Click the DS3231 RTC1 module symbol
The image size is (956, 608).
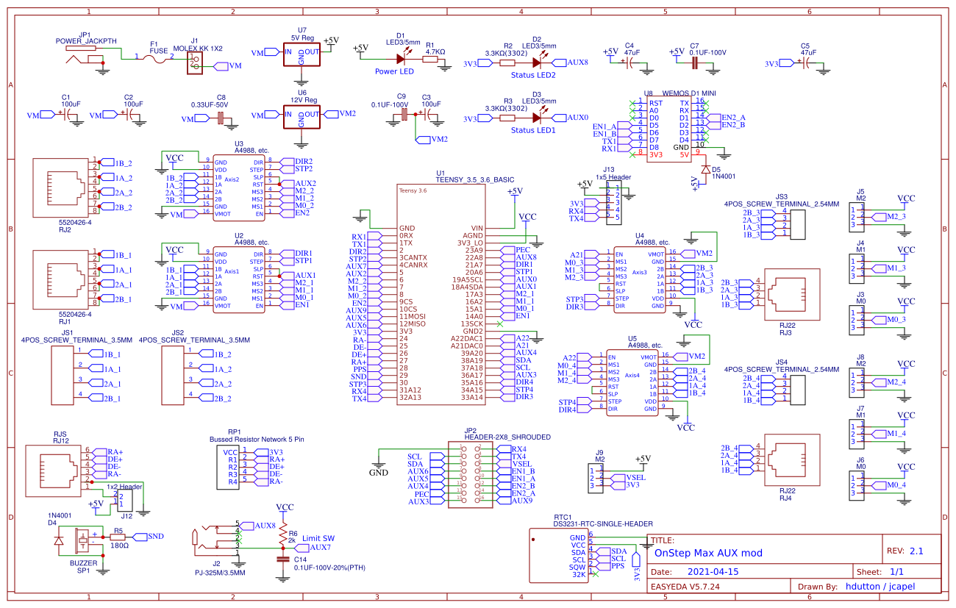(x=559, y=555)
